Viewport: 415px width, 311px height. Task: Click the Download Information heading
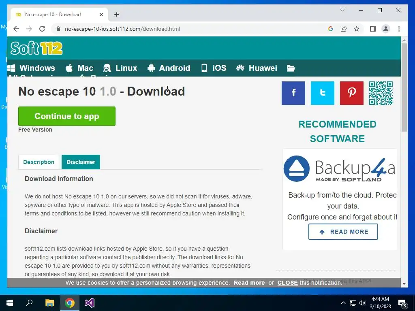59,179
